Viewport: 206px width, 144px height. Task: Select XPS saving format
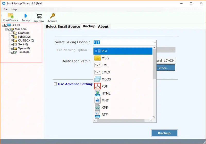point(105,108)
